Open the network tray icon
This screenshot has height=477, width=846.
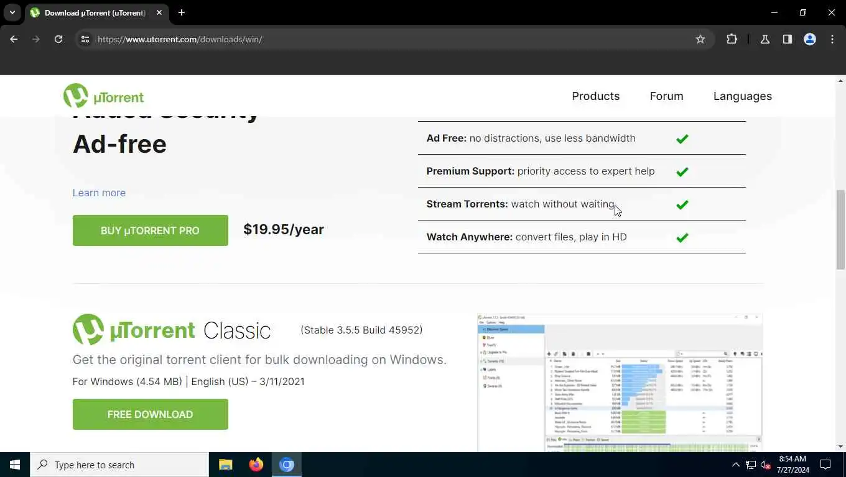(751, 465)
